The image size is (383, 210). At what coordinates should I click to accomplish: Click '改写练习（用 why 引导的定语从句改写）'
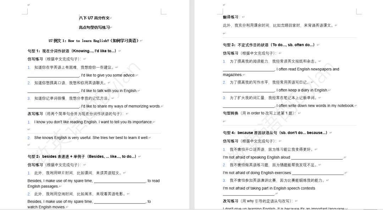[258, 201]
